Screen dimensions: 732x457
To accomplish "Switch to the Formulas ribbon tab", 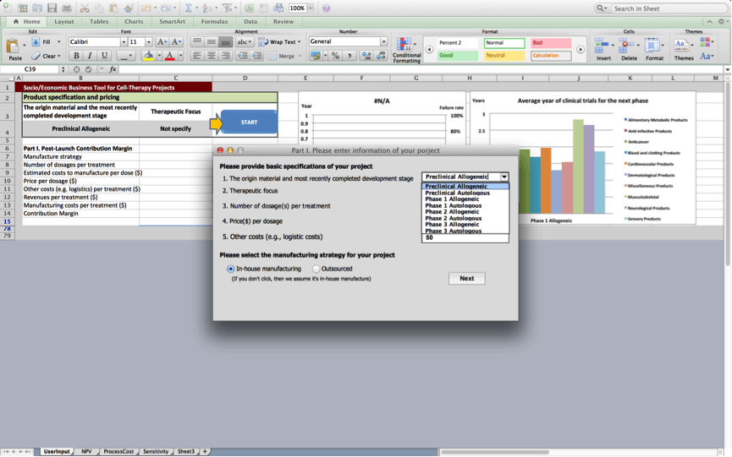I will click(214, 21).
